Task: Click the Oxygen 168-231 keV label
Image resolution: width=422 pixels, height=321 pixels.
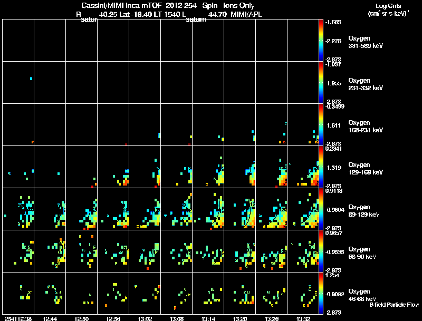Action: pyautogui.click(x=366, y=127)
